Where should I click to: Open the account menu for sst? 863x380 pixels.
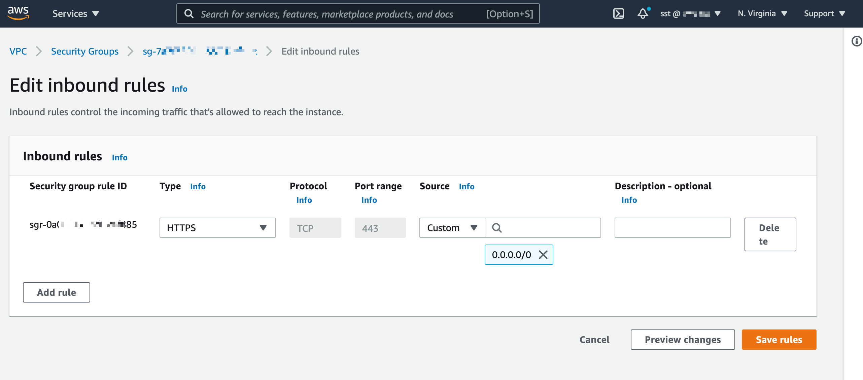click(x=691, y=13)
